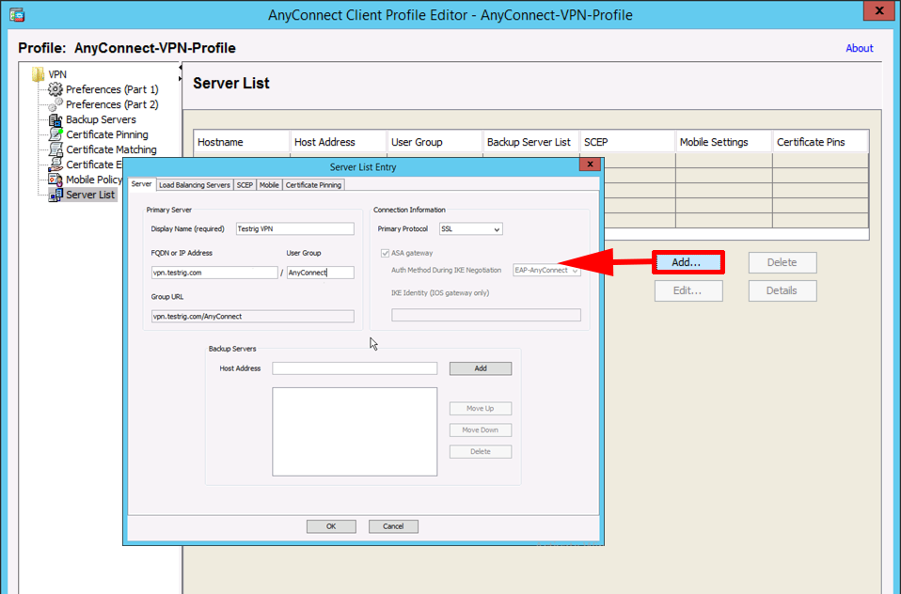Screen dimensions: 901x594
Task: Open the About link
Action: pyautogui.click(x=859, y=48)
